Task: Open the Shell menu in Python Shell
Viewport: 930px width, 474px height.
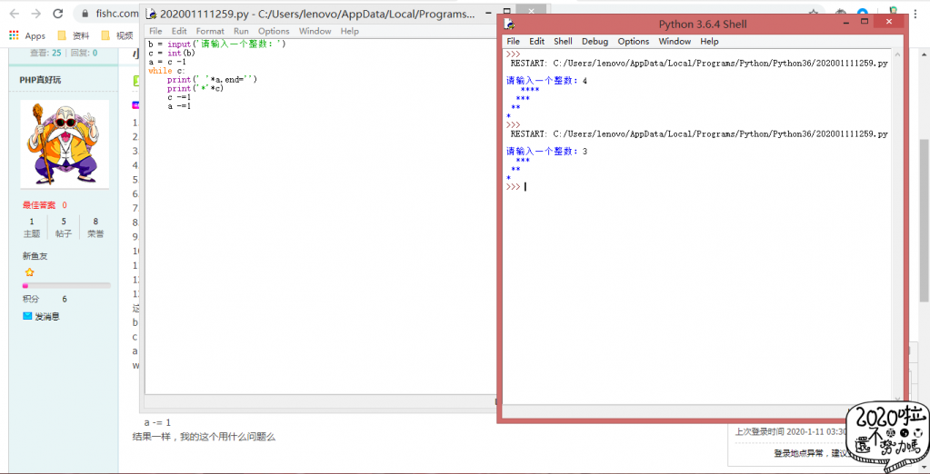Action: click(x=563, y=41)
